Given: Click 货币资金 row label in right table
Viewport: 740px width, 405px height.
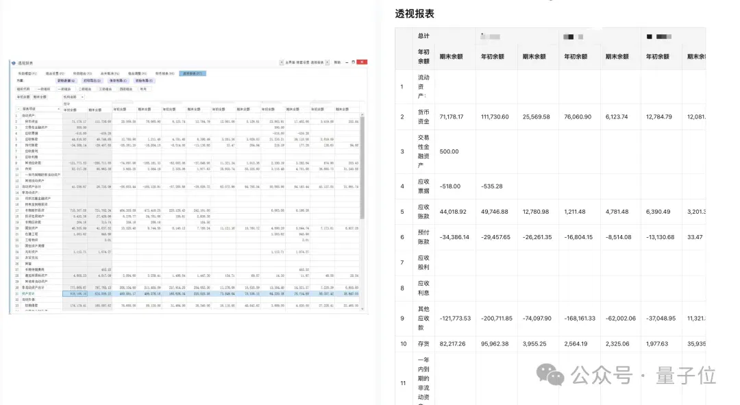Looking at the screenshot, I should click(x=423, y=116).
